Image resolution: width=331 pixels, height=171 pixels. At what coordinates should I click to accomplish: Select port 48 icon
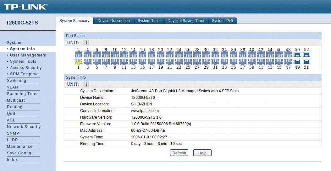click(x=288, y=55)
